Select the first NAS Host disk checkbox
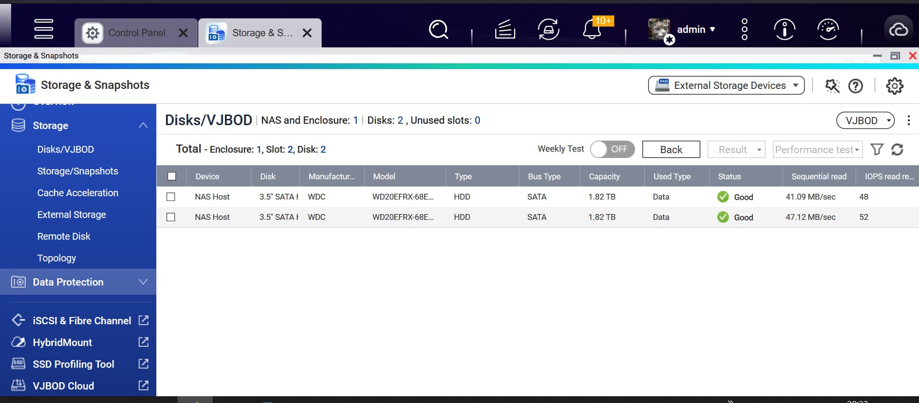This screenshot has width=919, height=403. [171, 197]
